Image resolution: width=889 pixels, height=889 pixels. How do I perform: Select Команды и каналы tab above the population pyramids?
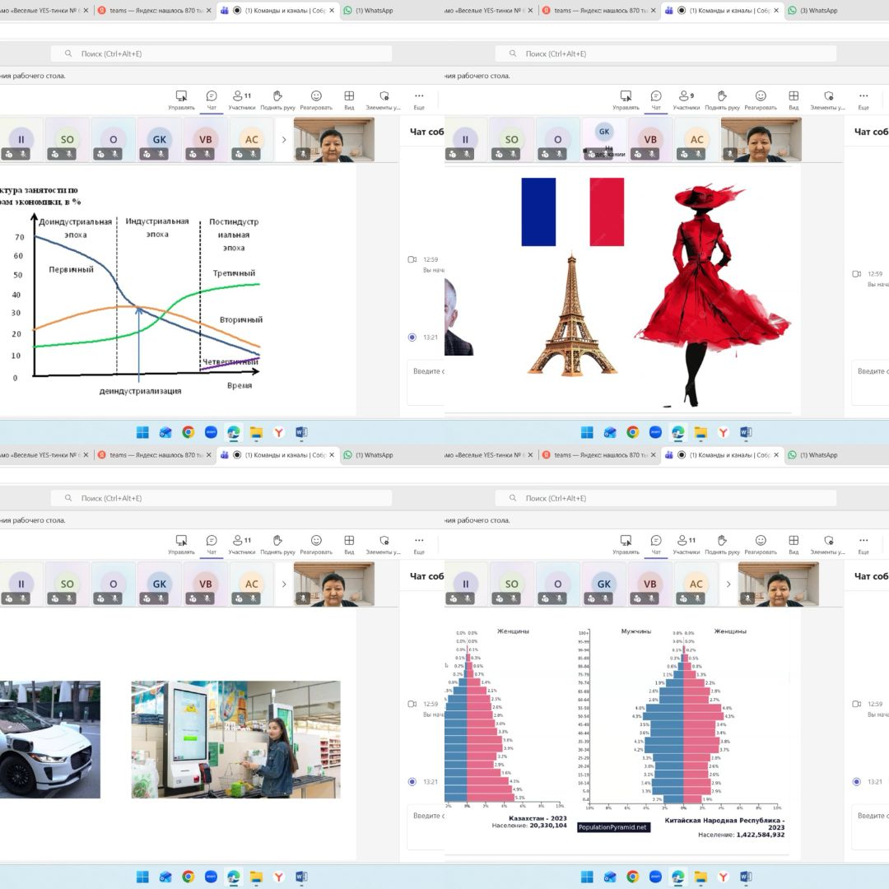(x=723, y=454)
